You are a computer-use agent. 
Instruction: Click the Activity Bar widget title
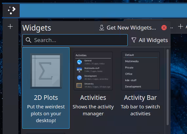140,98
